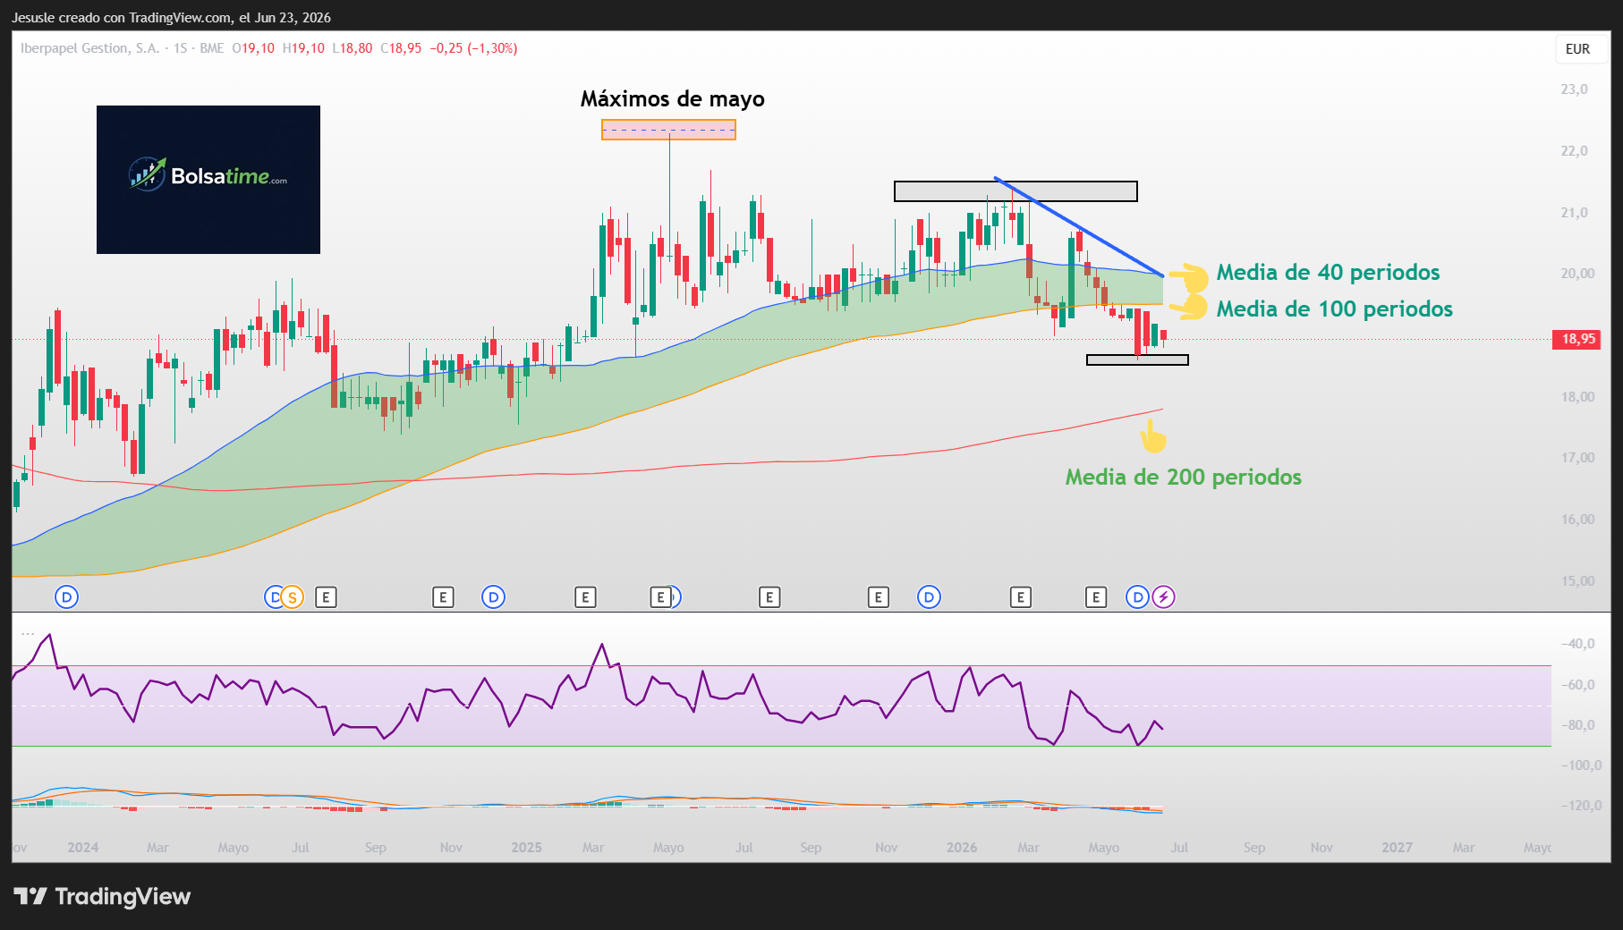1623x930 pixels.
Task: Open the indicator pane three-dots menu
Action: point(28,633)
